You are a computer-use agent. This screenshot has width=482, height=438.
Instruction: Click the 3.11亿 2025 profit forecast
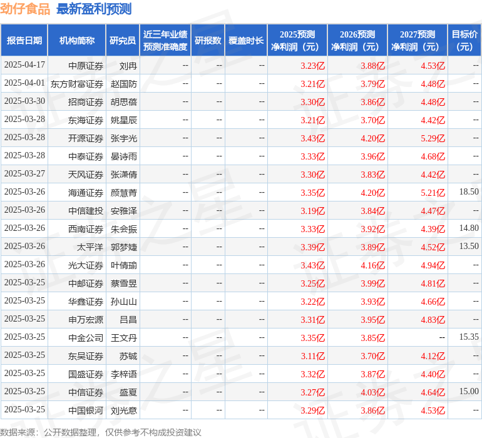[312, 356]
